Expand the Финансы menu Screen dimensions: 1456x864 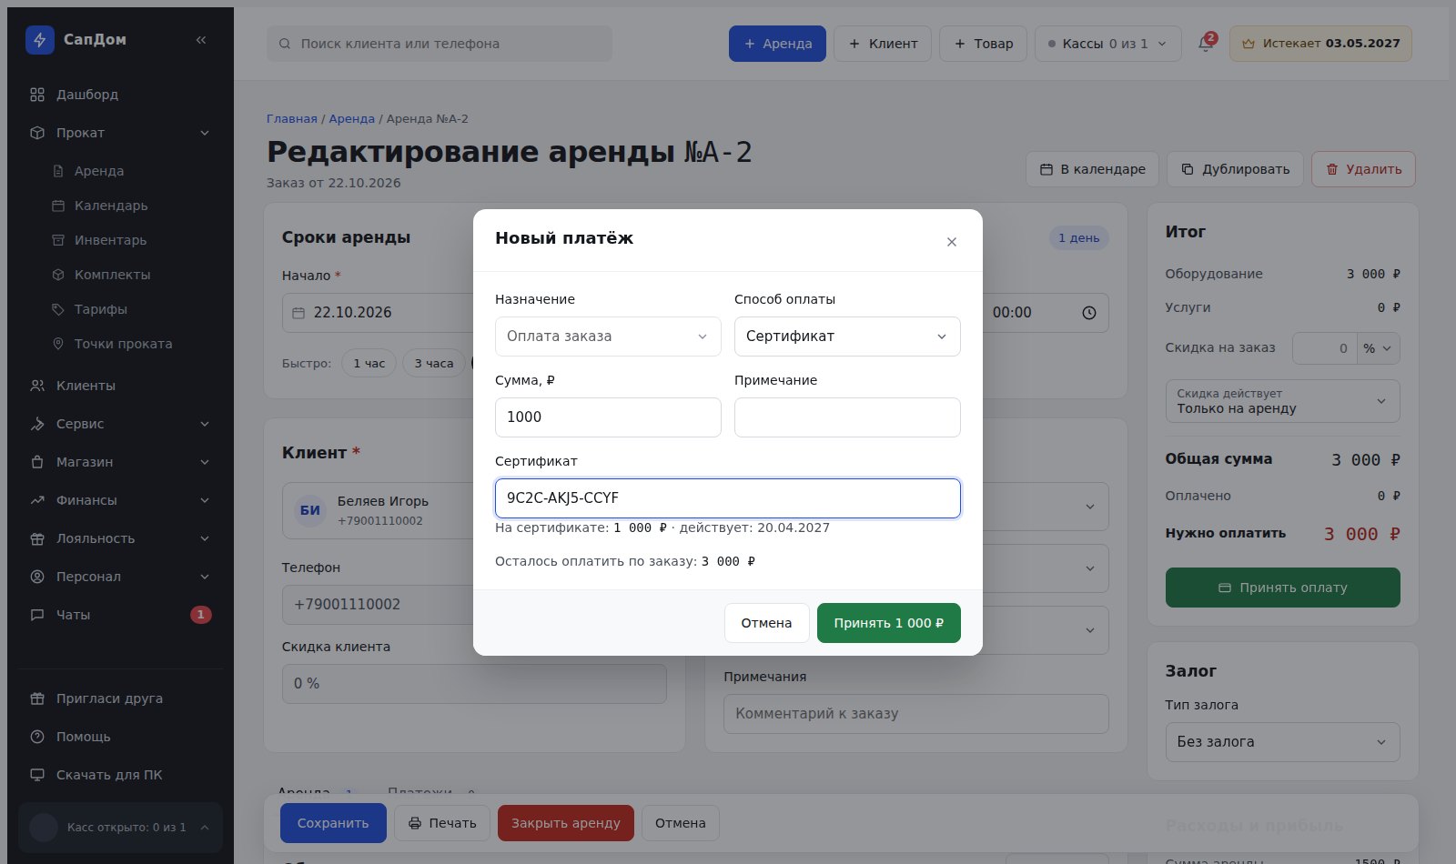click(120, 500)
